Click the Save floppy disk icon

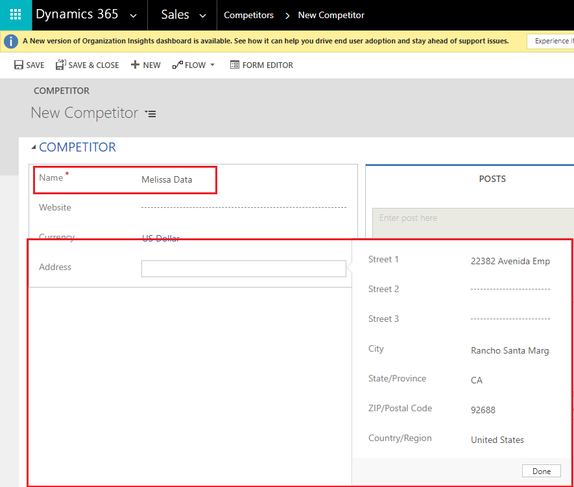coord(19,65)
